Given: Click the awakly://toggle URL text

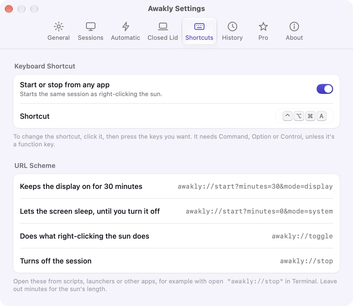Looking at the screenshot, I should pos(302,236).
